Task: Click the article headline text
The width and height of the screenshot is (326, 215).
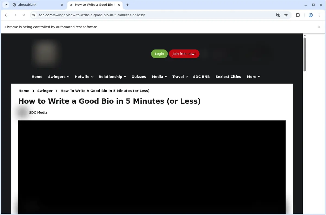Action: click(x=109, y=101)
